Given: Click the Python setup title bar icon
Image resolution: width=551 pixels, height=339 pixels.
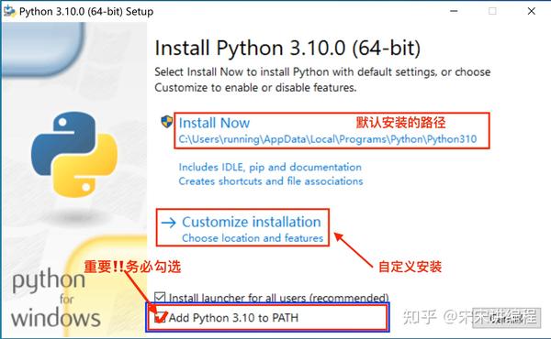Looking at the screenshot, I should click(x=9, y=11).
